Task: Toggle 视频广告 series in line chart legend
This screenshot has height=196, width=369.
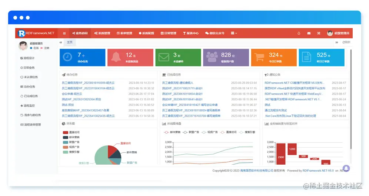Action: coord(209,132)
